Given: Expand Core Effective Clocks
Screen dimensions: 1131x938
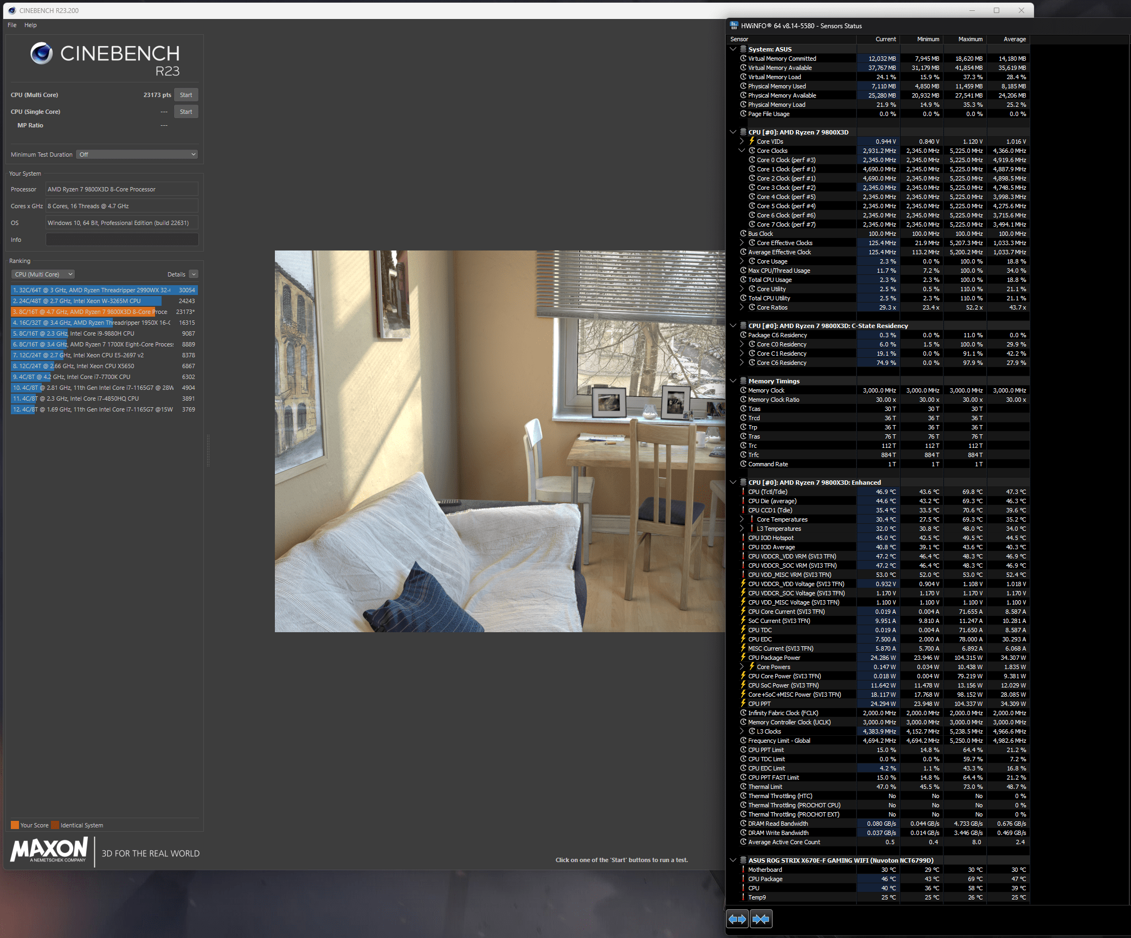Looking at the screenshot, I should [742, 242].
